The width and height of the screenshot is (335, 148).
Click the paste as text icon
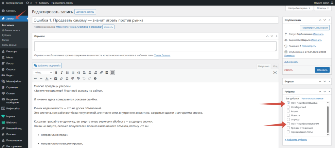(56, 79)
